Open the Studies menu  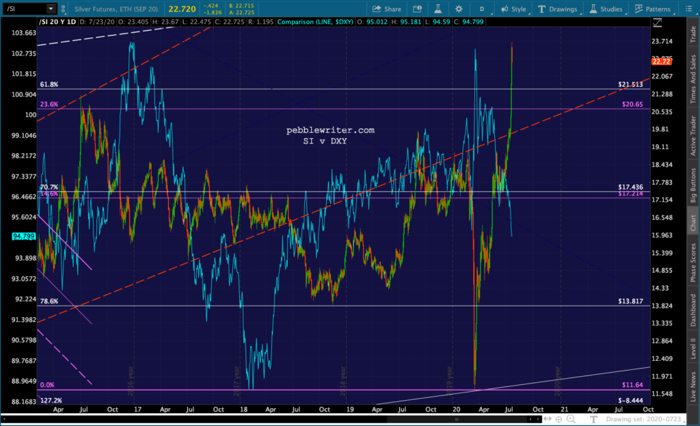pos(606,9)
